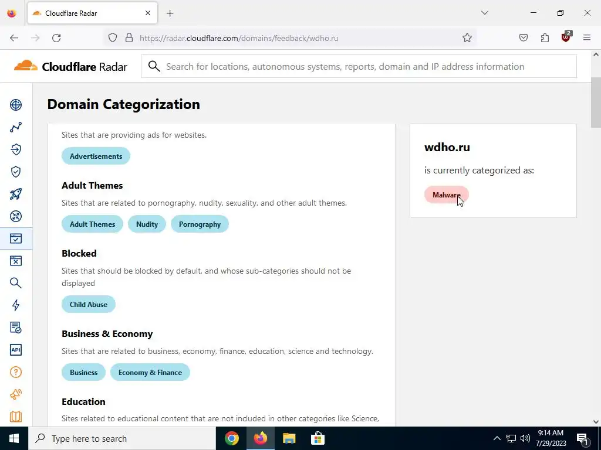Select the highlighted window-with-checkmark sidebar icon
This screenshot has height=450, width=601.
point(16,238)
